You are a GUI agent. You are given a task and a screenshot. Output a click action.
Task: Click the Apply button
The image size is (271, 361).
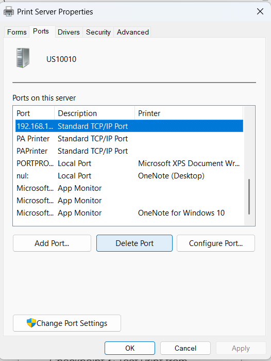point(241,348)
